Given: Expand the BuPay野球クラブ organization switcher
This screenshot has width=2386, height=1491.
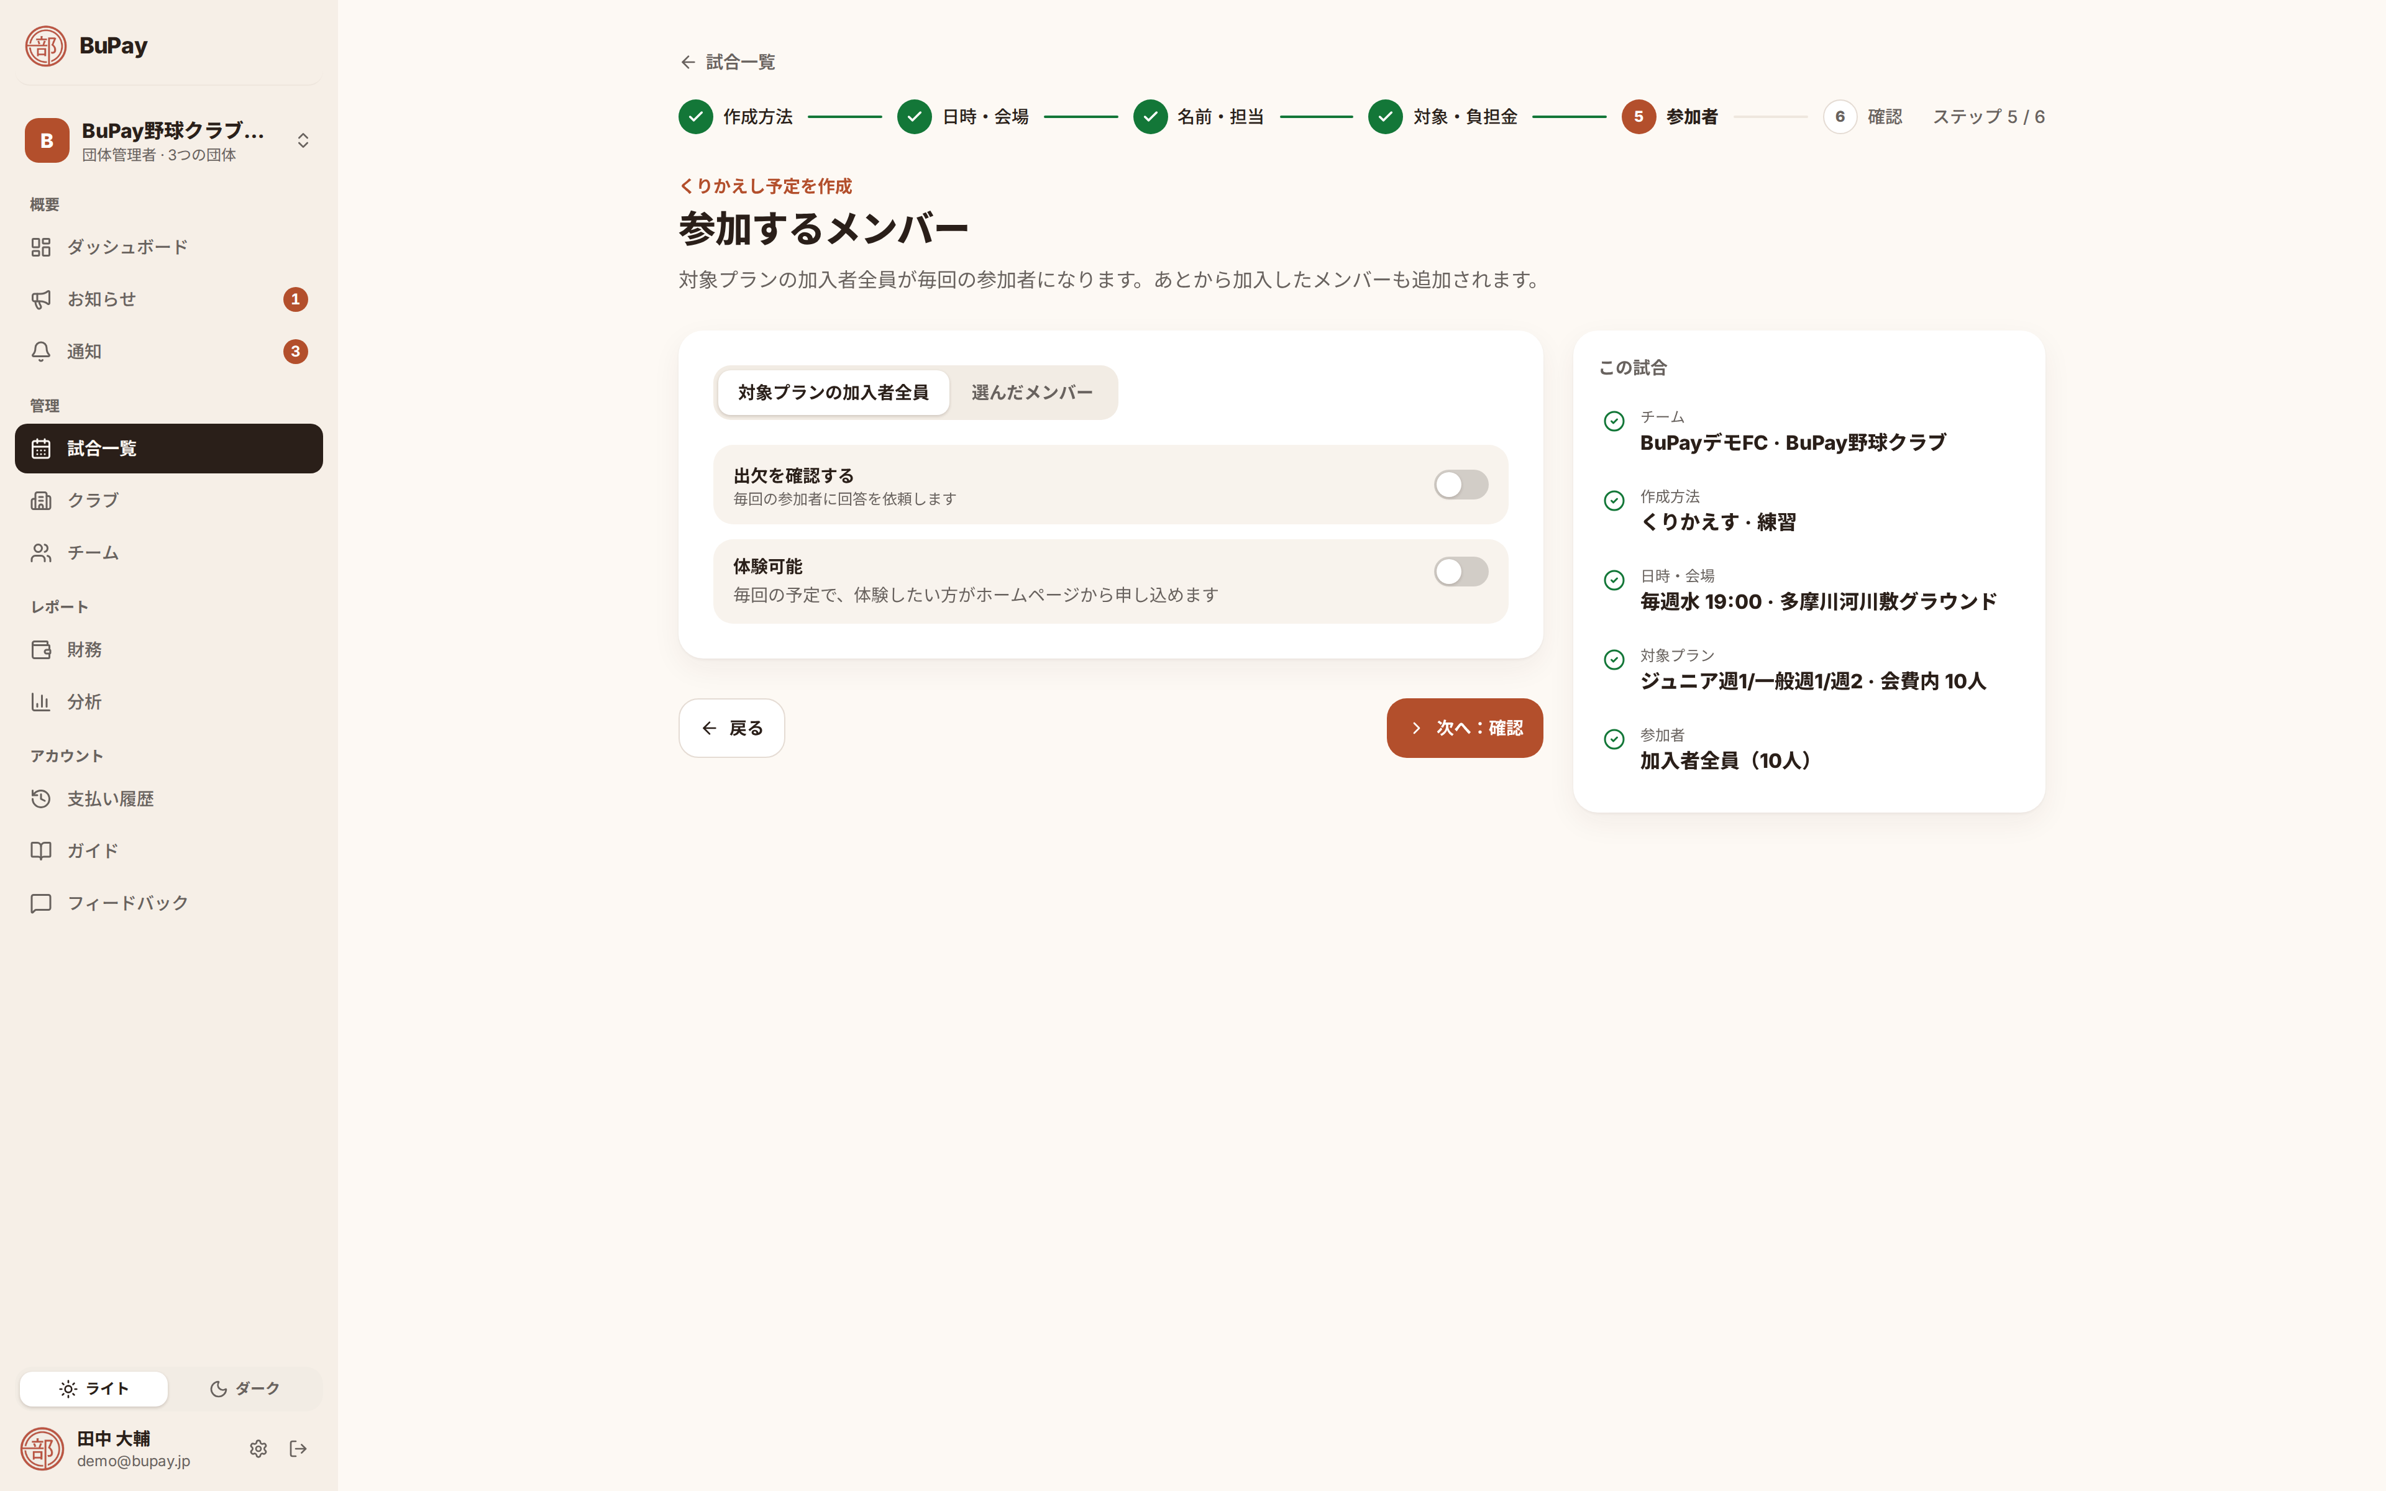Looking at the screenshot, I should [168, 140].
